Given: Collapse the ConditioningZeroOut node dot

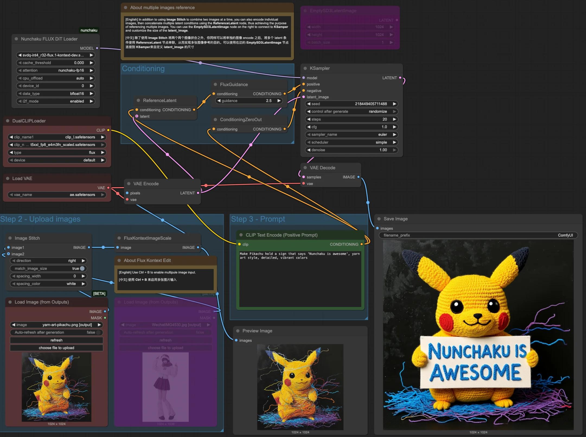Looking at the screenshot, I should tap(215, 119).
